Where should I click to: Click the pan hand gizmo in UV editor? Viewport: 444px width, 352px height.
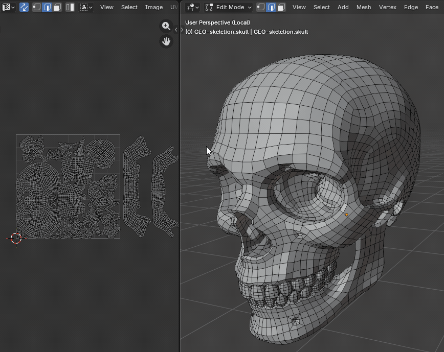coord(166,41)
